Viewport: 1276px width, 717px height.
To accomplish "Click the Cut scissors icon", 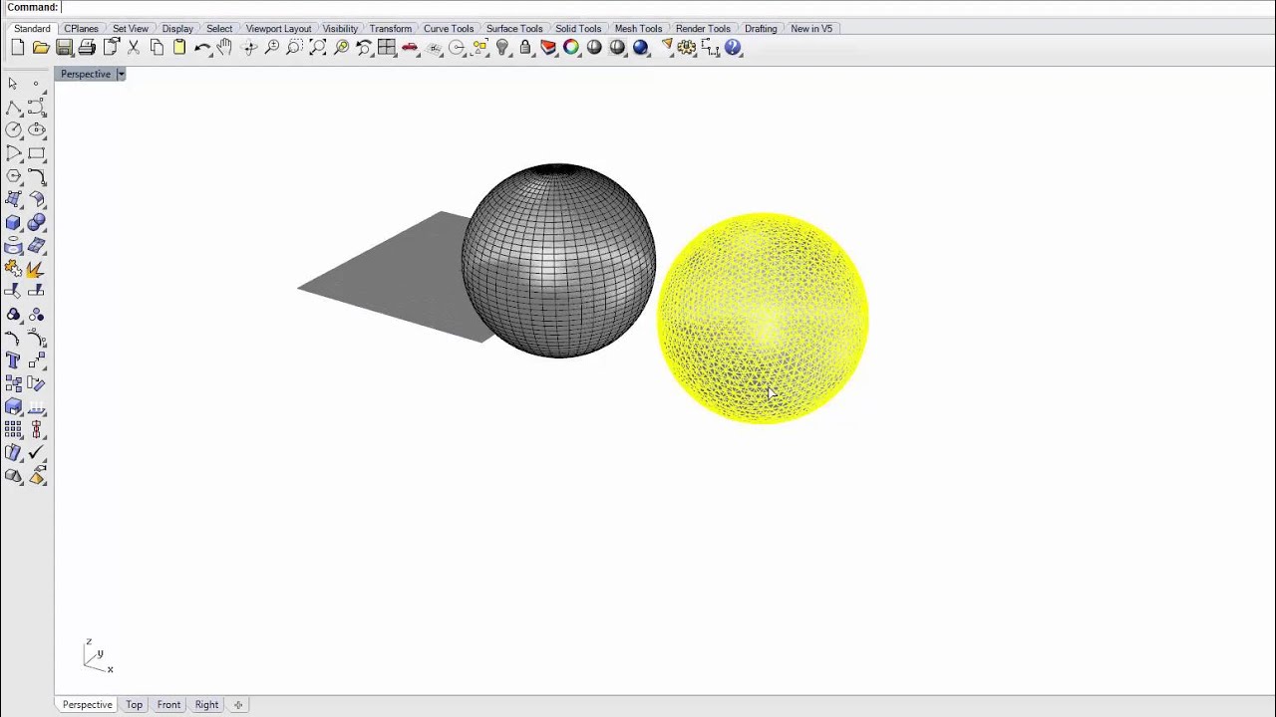I will (134, 48).
